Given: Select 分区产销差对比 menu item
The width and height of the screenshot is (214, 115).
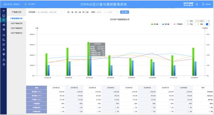Looking at the screenshot, I should point(17,33).
